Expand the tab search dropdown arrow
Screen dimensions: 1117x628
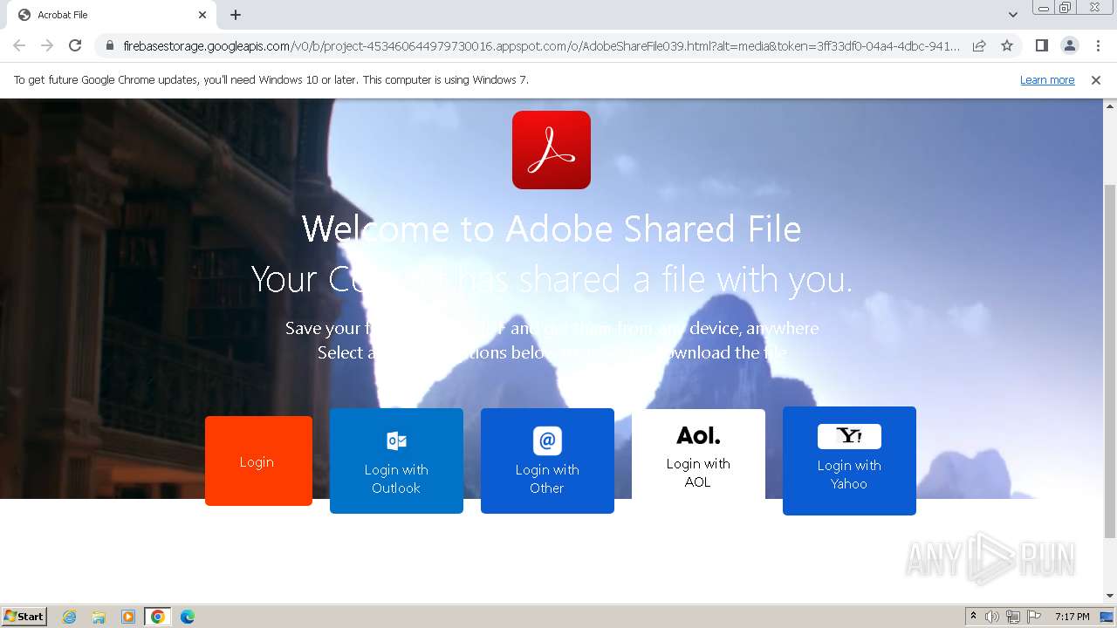pos(1012,15)
